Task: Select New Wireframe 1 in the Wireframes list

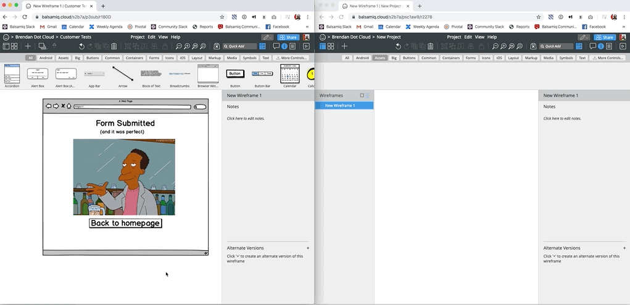Action: coord(344,105)
